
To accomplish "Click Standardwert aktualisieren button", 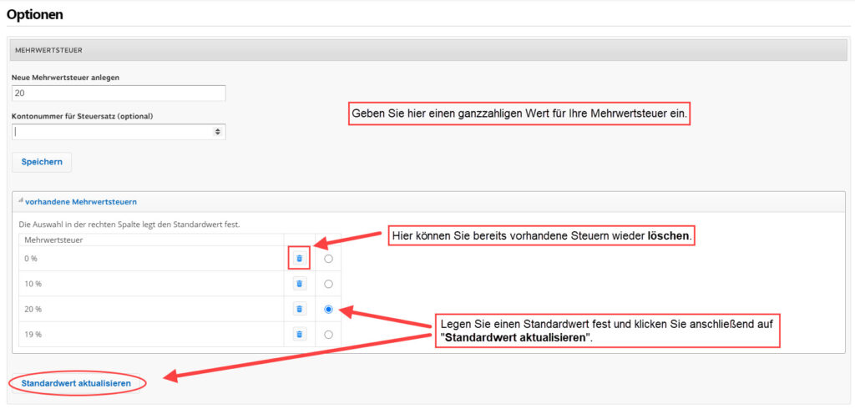I will point(76,383).
